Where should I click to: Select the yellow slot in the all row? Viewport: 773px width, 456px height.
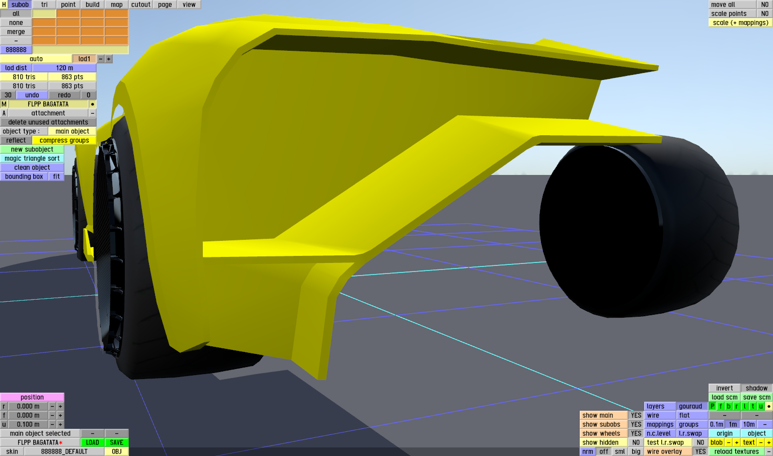coord(44,14)
